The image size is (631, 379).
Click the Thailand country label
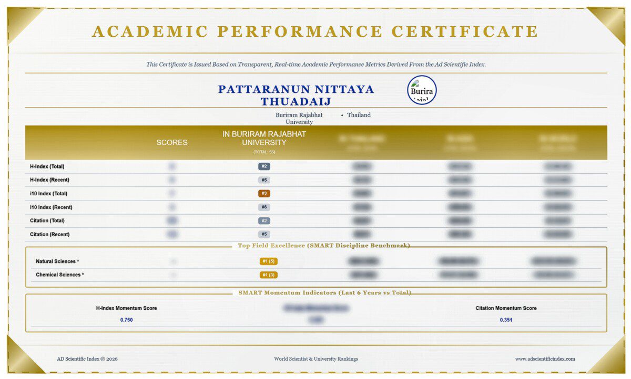pyautogui.click(x=359, y=115)
